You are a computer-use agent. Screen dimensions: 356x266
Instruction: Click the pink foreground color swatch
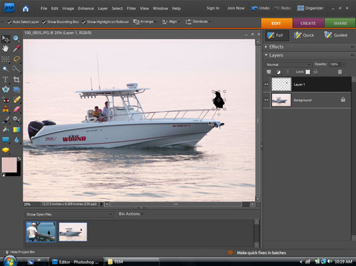pyautogui.click(x=9, y=165)
